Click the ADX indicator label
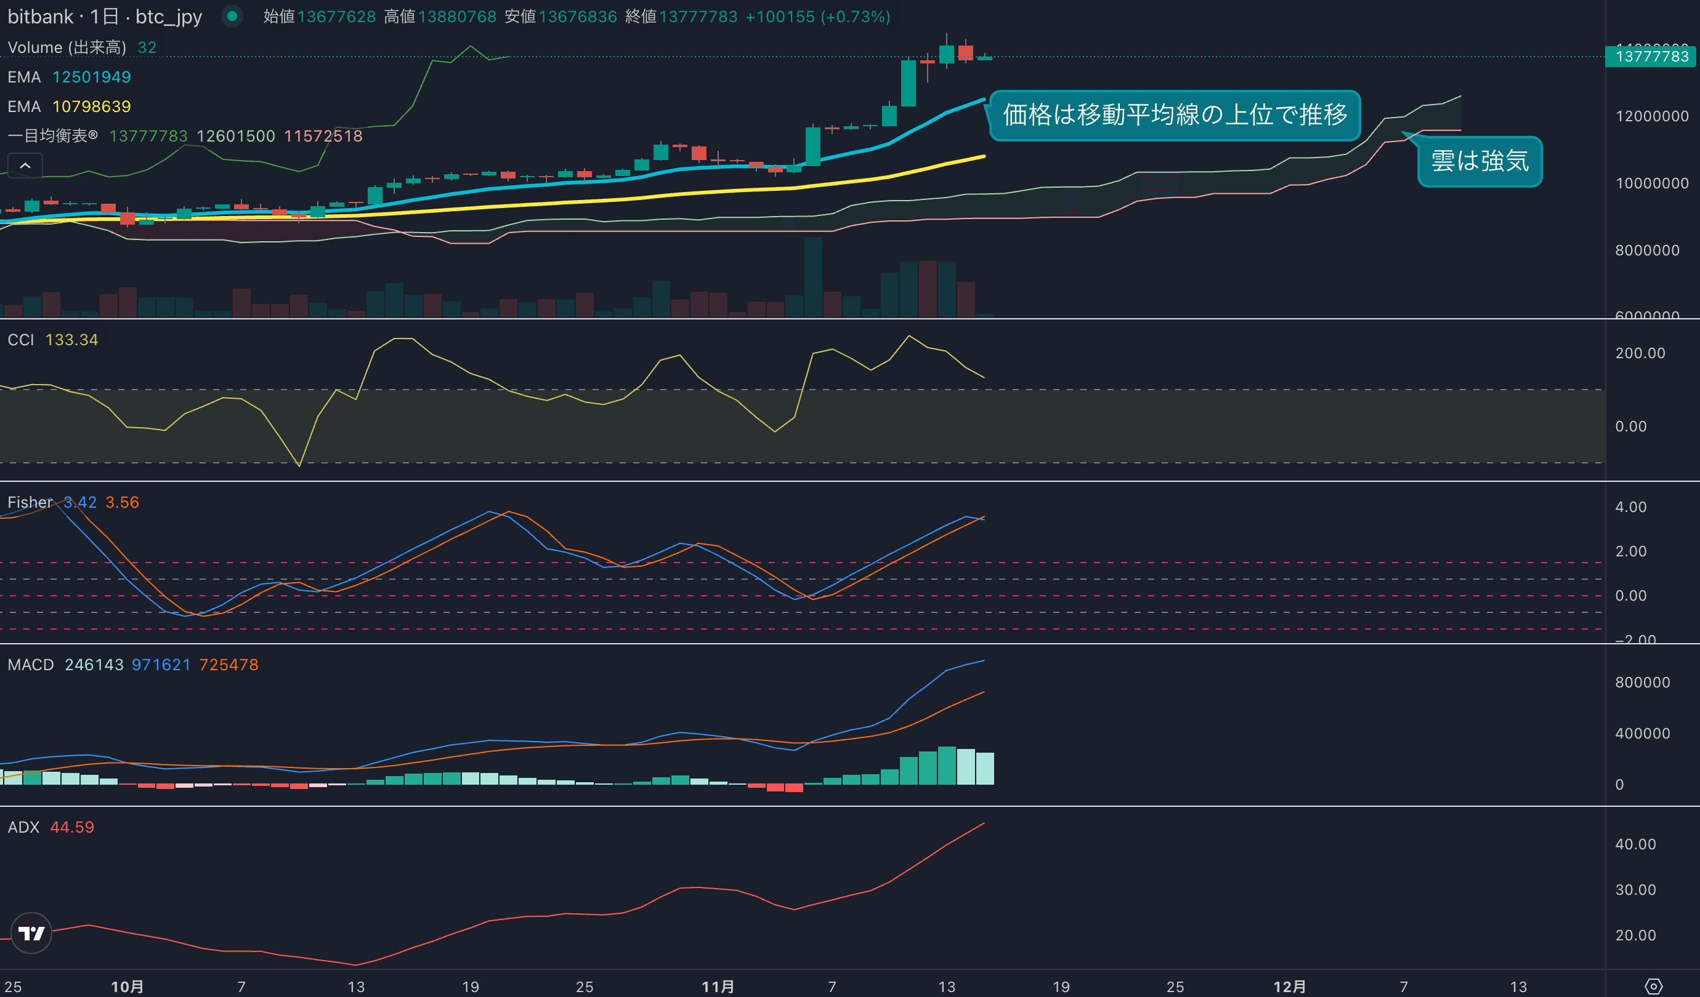The image size is (1700, 997). pyautogui.click(x=23, y=827)
